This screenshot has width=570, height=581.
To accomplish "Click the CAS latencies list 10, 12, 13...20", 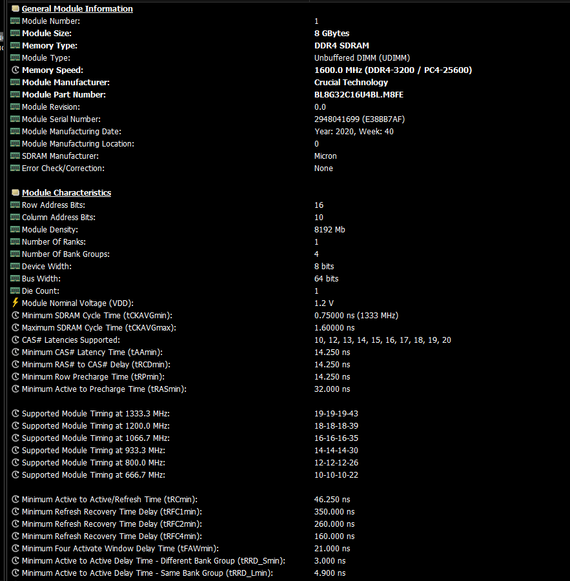I will (382, 340).
